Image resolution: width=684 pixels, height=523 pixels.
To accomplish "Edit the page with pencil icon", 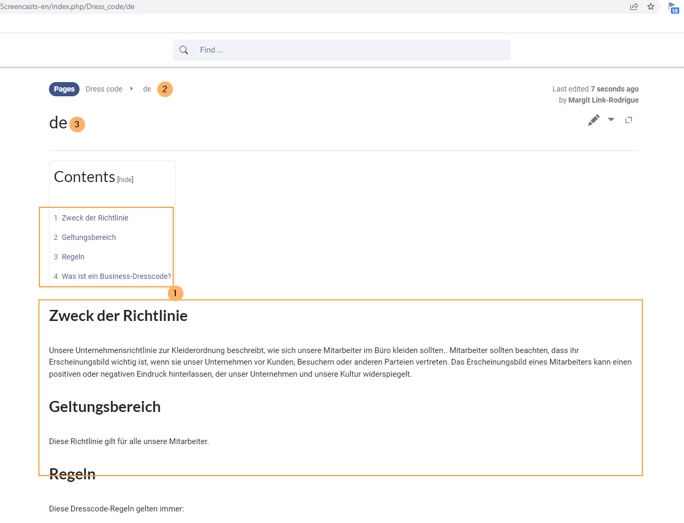I will pos(593,120).
